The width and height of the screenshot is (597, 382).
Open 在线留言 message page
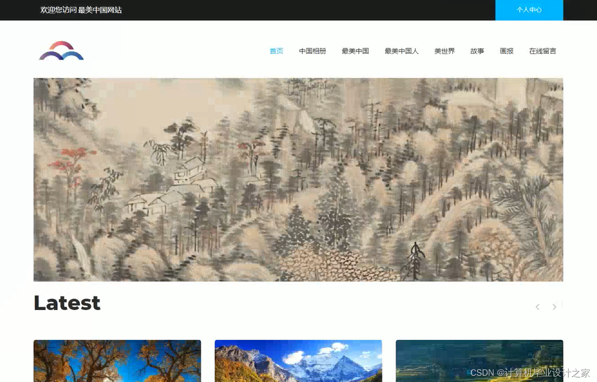[543, 51]
